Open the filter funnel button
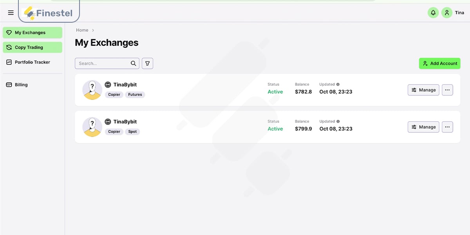 click(x=147, y=63)
